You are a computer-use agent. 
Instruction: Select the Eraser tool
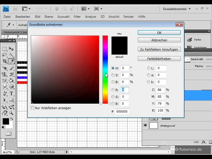(x=5, y=81)
